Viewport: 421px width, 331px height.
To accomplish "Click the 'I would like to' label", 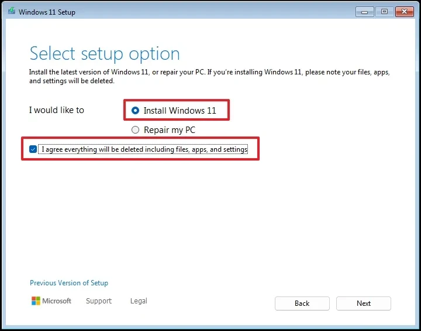I will click(x=57, y=110).
